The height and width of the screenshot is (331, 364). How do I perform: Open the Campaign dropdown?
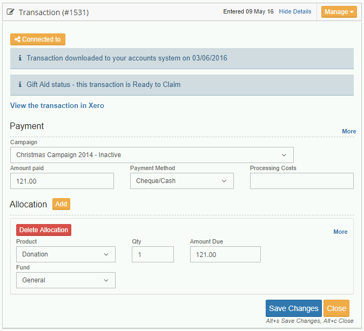tap(152, 155)
